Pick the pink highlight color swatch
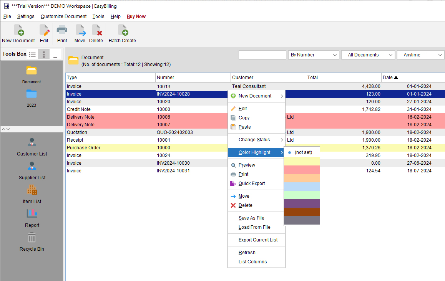The height and width of the screenshot is (281, 445). [302, 170]
